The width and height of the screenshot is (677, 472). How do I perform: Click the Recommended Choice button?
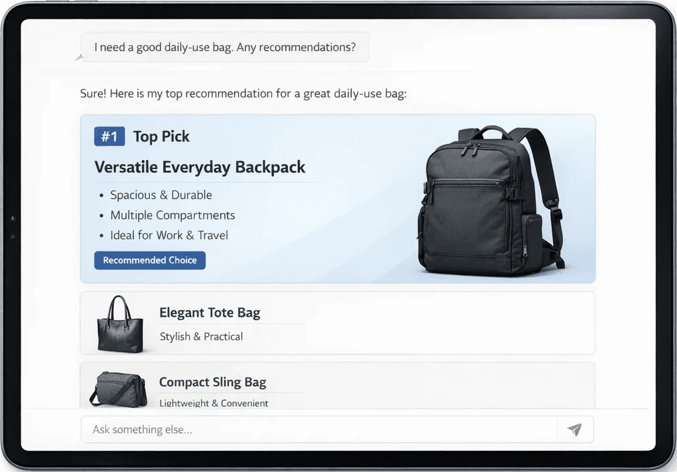coord(150,260)
